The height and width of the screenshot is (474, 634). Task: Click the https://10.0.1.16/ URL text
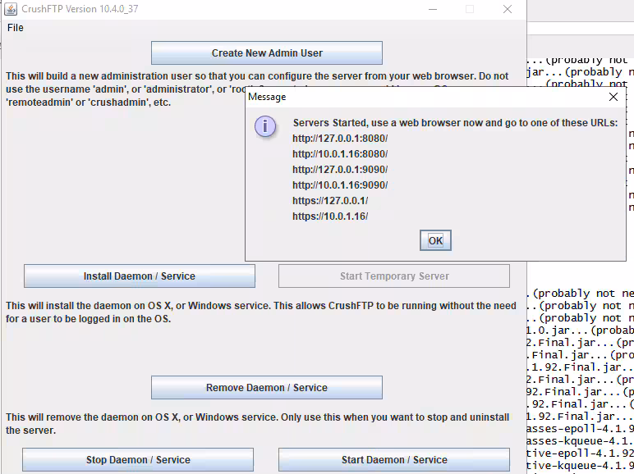point(330,216)
